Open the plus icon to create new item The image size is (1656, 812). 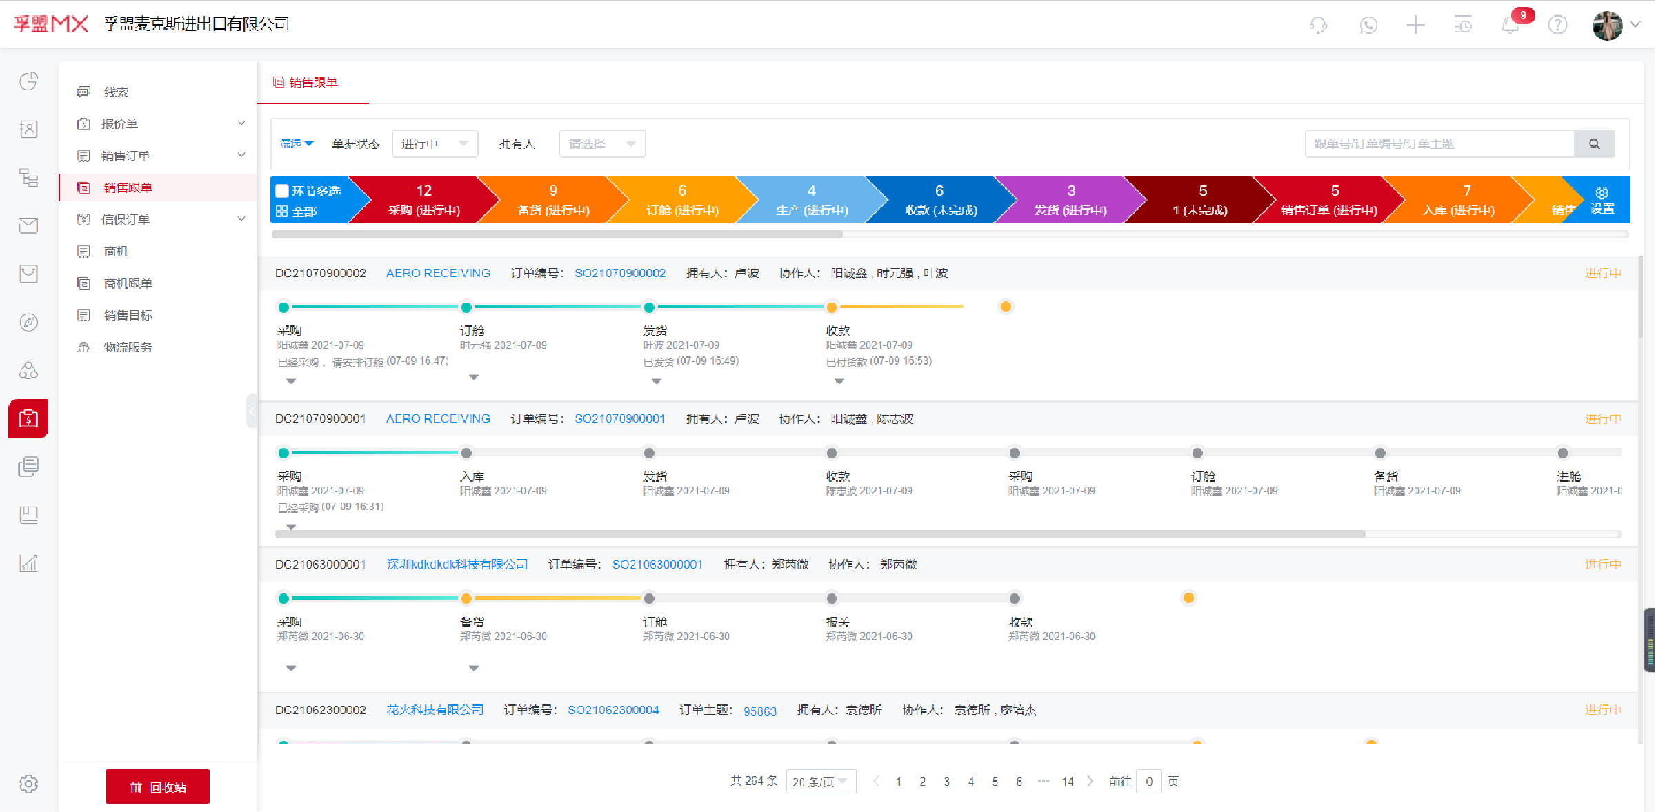[1416, 24]
